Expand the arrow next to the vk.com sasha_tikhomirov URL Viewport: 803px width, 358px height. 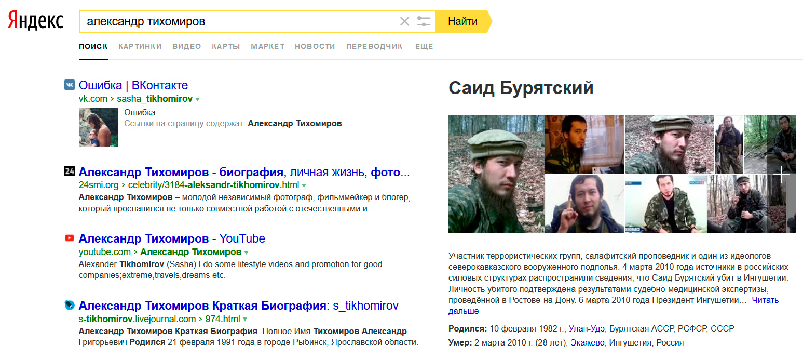(x=198, y=99)
